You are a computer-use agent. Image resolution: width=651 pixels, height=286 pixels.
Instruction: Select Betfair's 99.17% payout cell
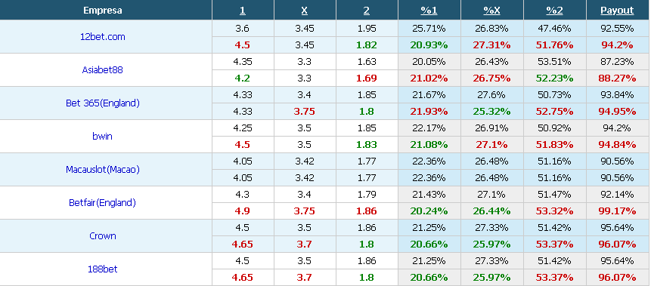point(617,211)
